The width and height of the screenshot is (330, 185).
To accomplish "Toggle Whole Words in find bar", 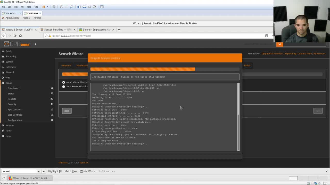I will [x=88, y=171].
